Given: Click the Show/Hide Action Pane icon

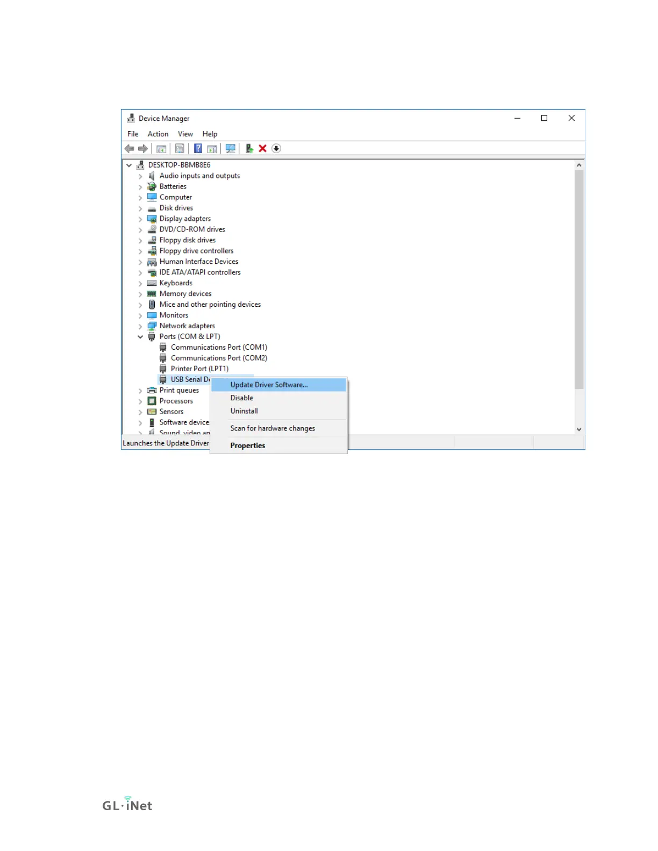Looking at the screenshot, I should click(212, 149).
